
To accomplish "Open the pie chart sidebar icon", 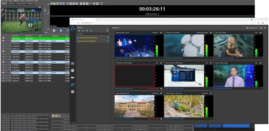I will [x=73, y=70].
